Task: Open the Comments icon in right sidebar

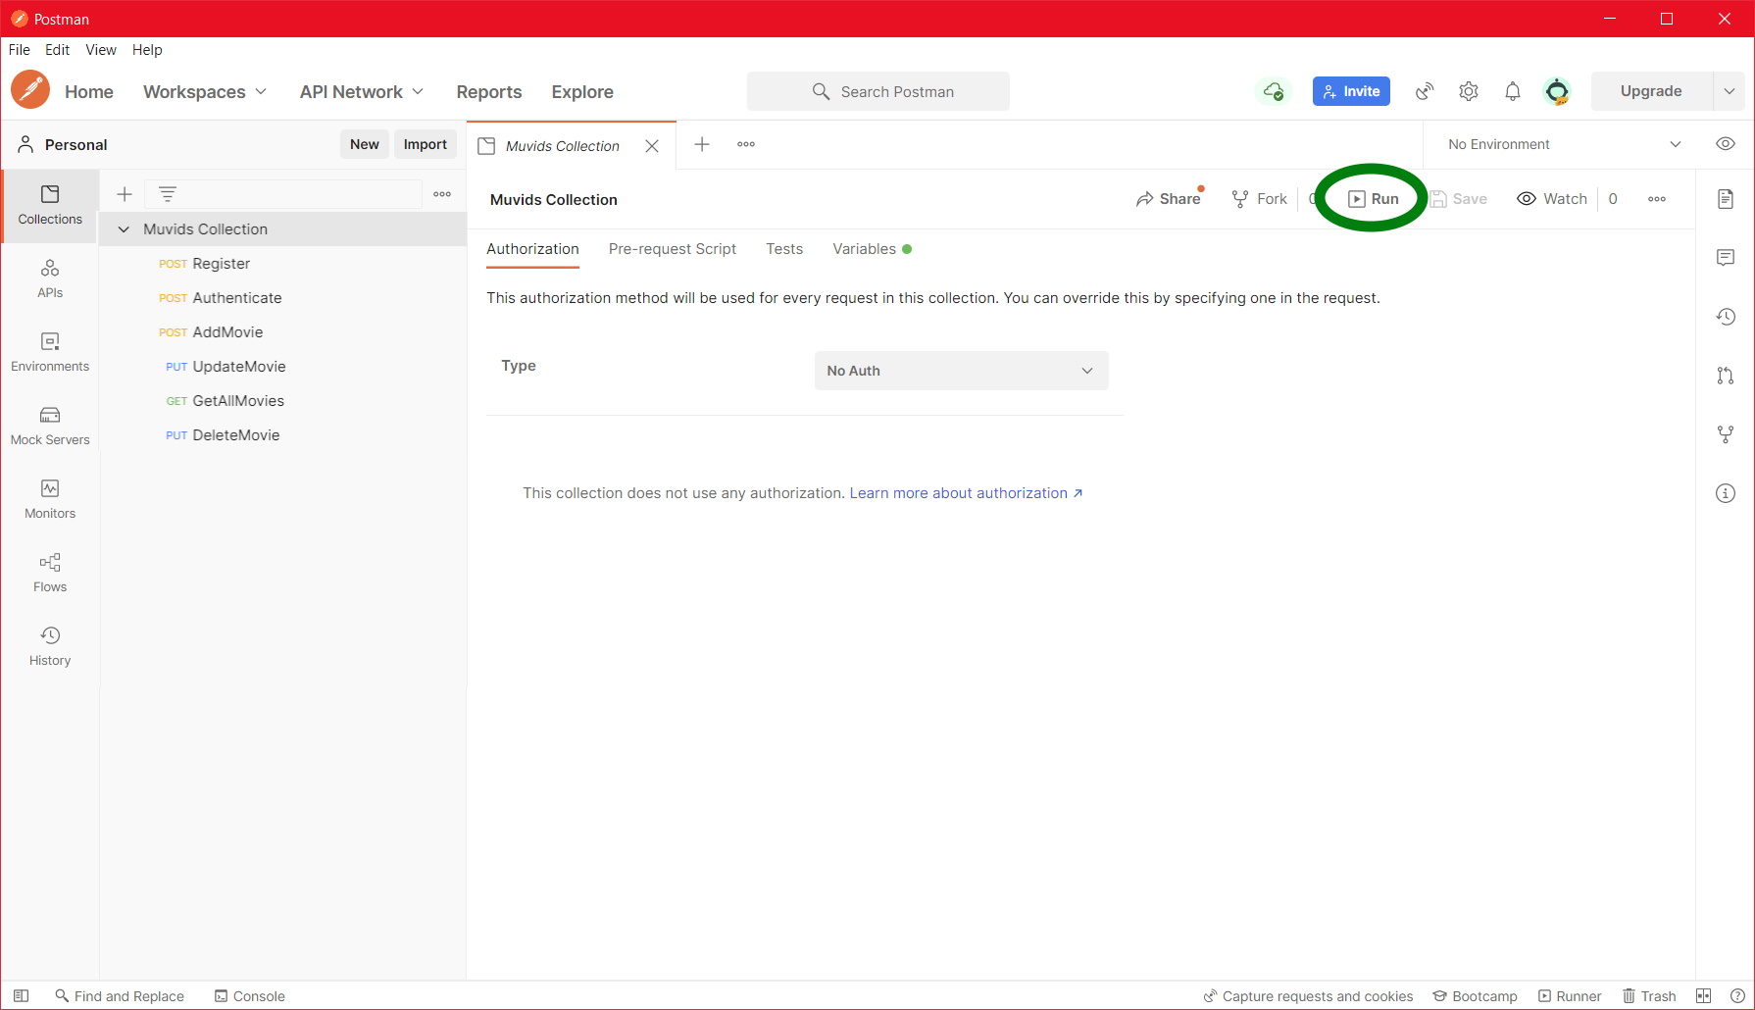Action: pos(1726,258)
